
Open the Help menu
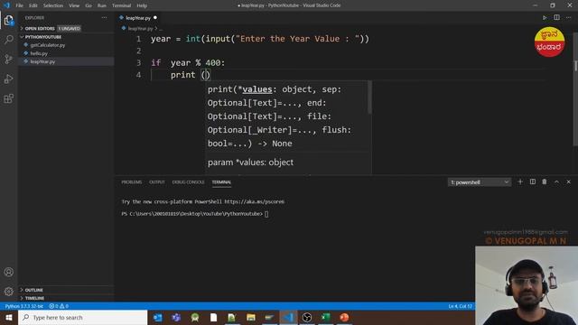coord(142,5)
